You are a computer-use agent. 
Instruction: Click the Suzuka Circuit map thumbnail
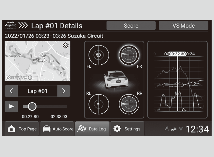38,61
